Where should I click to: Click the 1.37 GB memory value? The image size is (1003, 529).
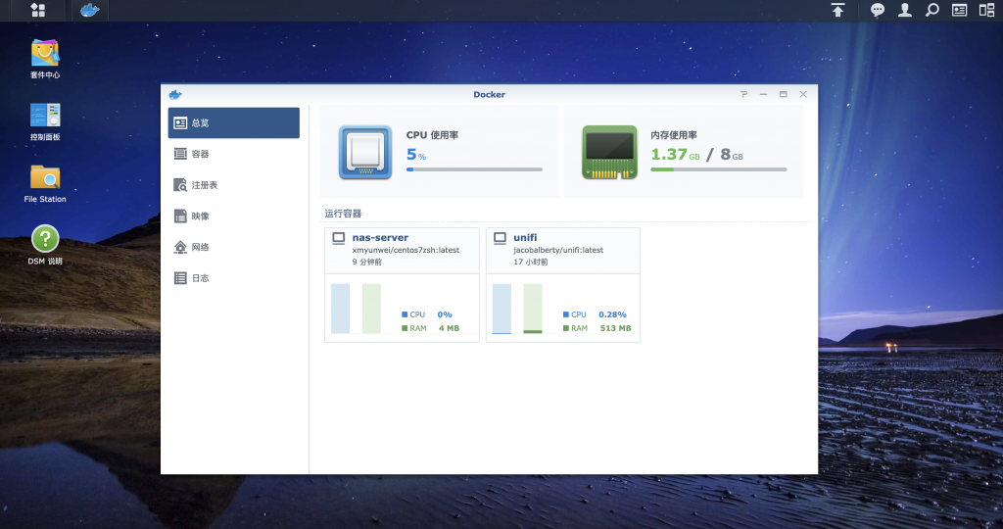(675, 154)
